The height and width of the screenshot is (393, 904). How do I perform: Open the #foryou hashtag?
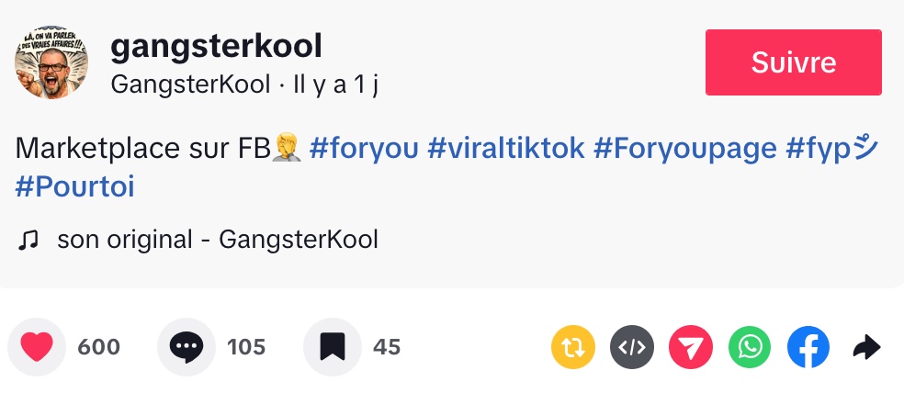pos(364,148)
